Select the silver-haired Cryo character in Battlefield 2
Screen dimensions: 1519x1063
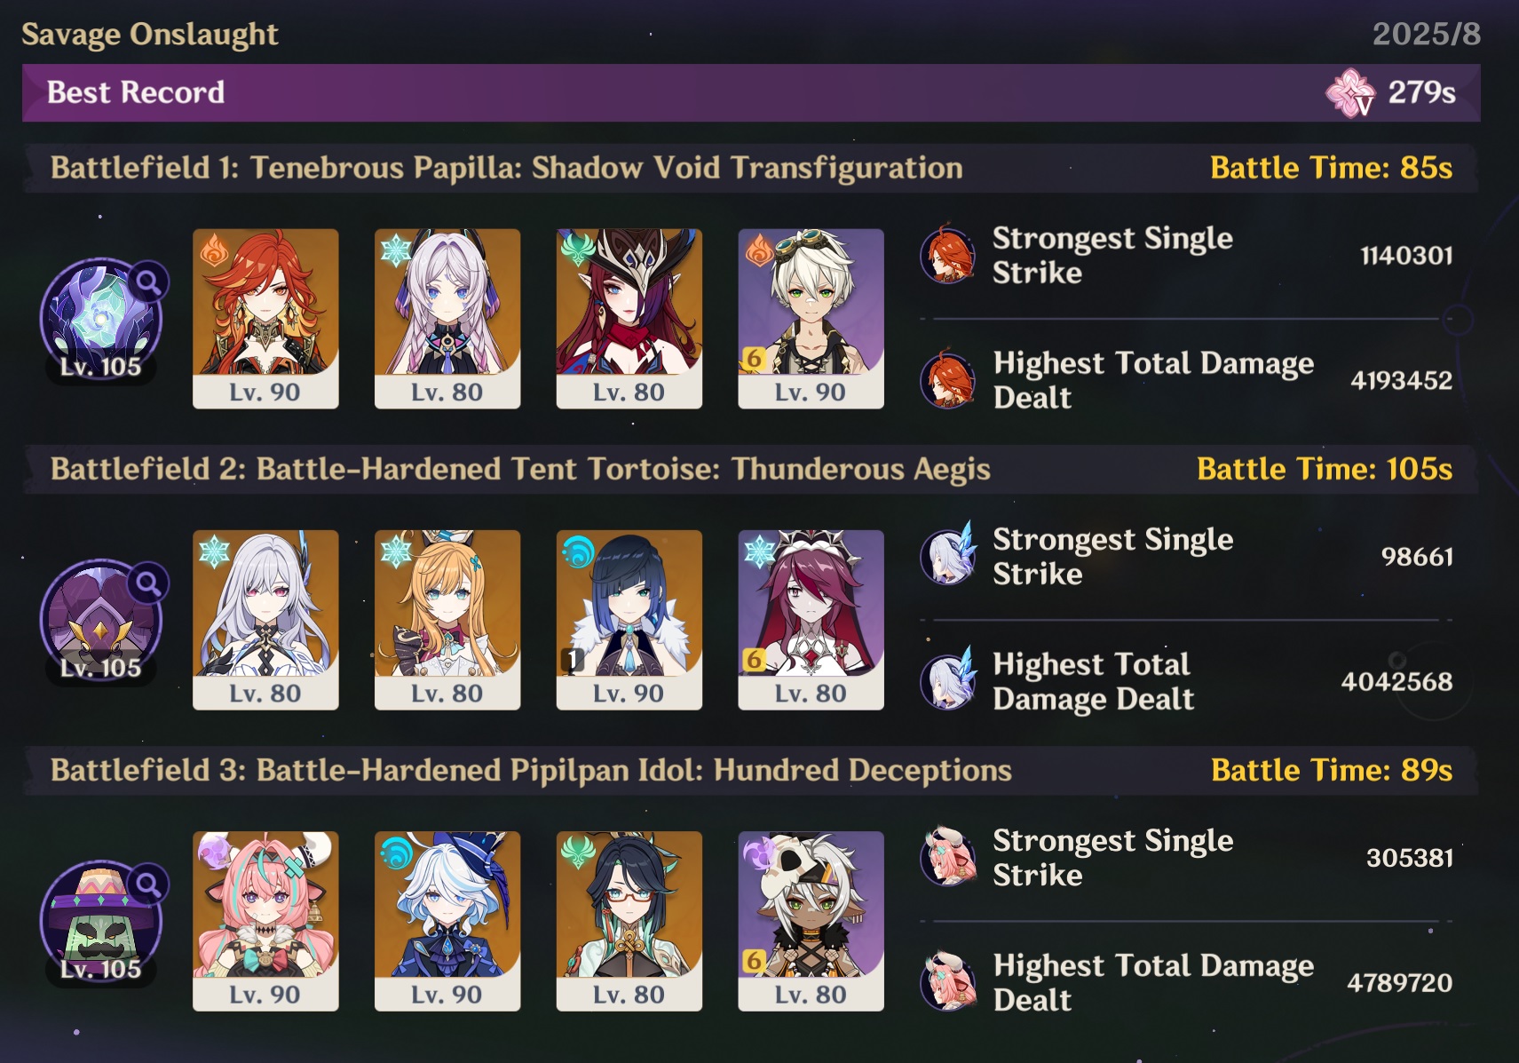(265, 620)
